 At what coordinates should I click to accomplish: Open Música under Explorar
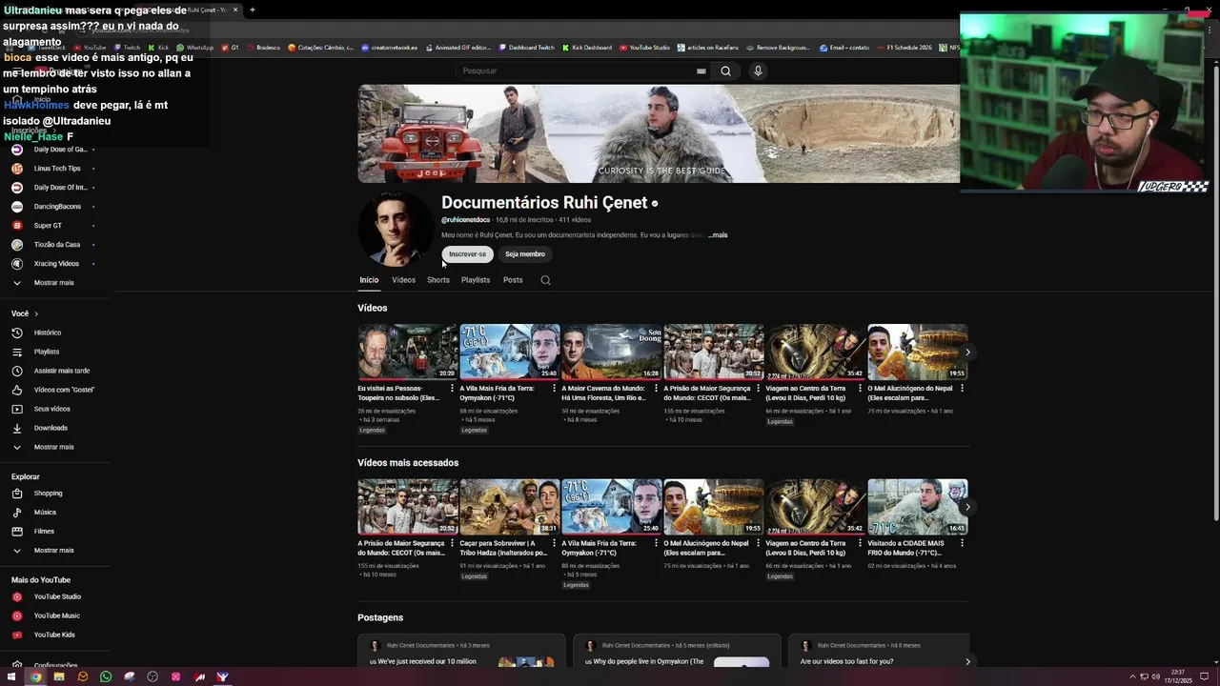tap(45, 513)
